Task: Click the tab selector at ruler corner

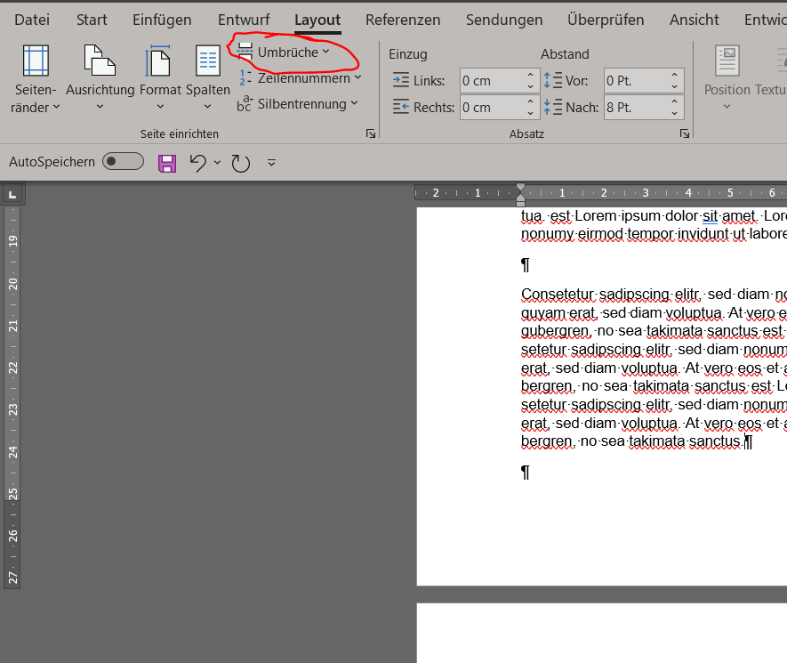Action: (12, 194)
